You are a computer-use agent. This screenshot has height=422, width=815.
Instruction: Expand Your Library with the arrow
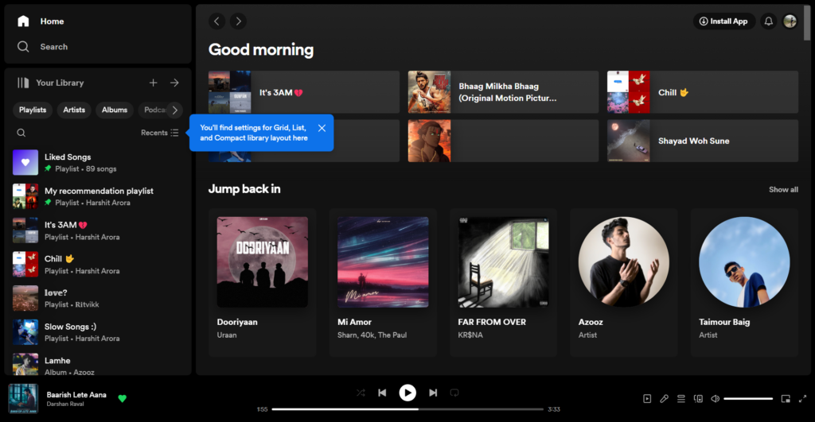click(x=174, y=83)
